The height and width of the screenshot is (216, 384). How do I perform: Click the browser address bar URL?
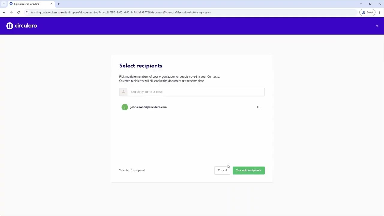point(121,12)
